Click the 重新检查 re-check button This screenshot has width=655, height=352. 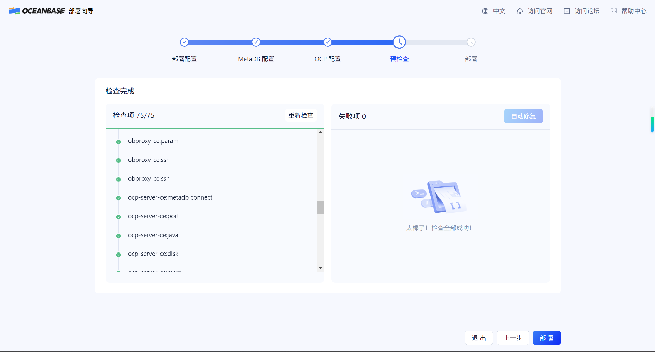pyautogui.click(x=301, y=115)
